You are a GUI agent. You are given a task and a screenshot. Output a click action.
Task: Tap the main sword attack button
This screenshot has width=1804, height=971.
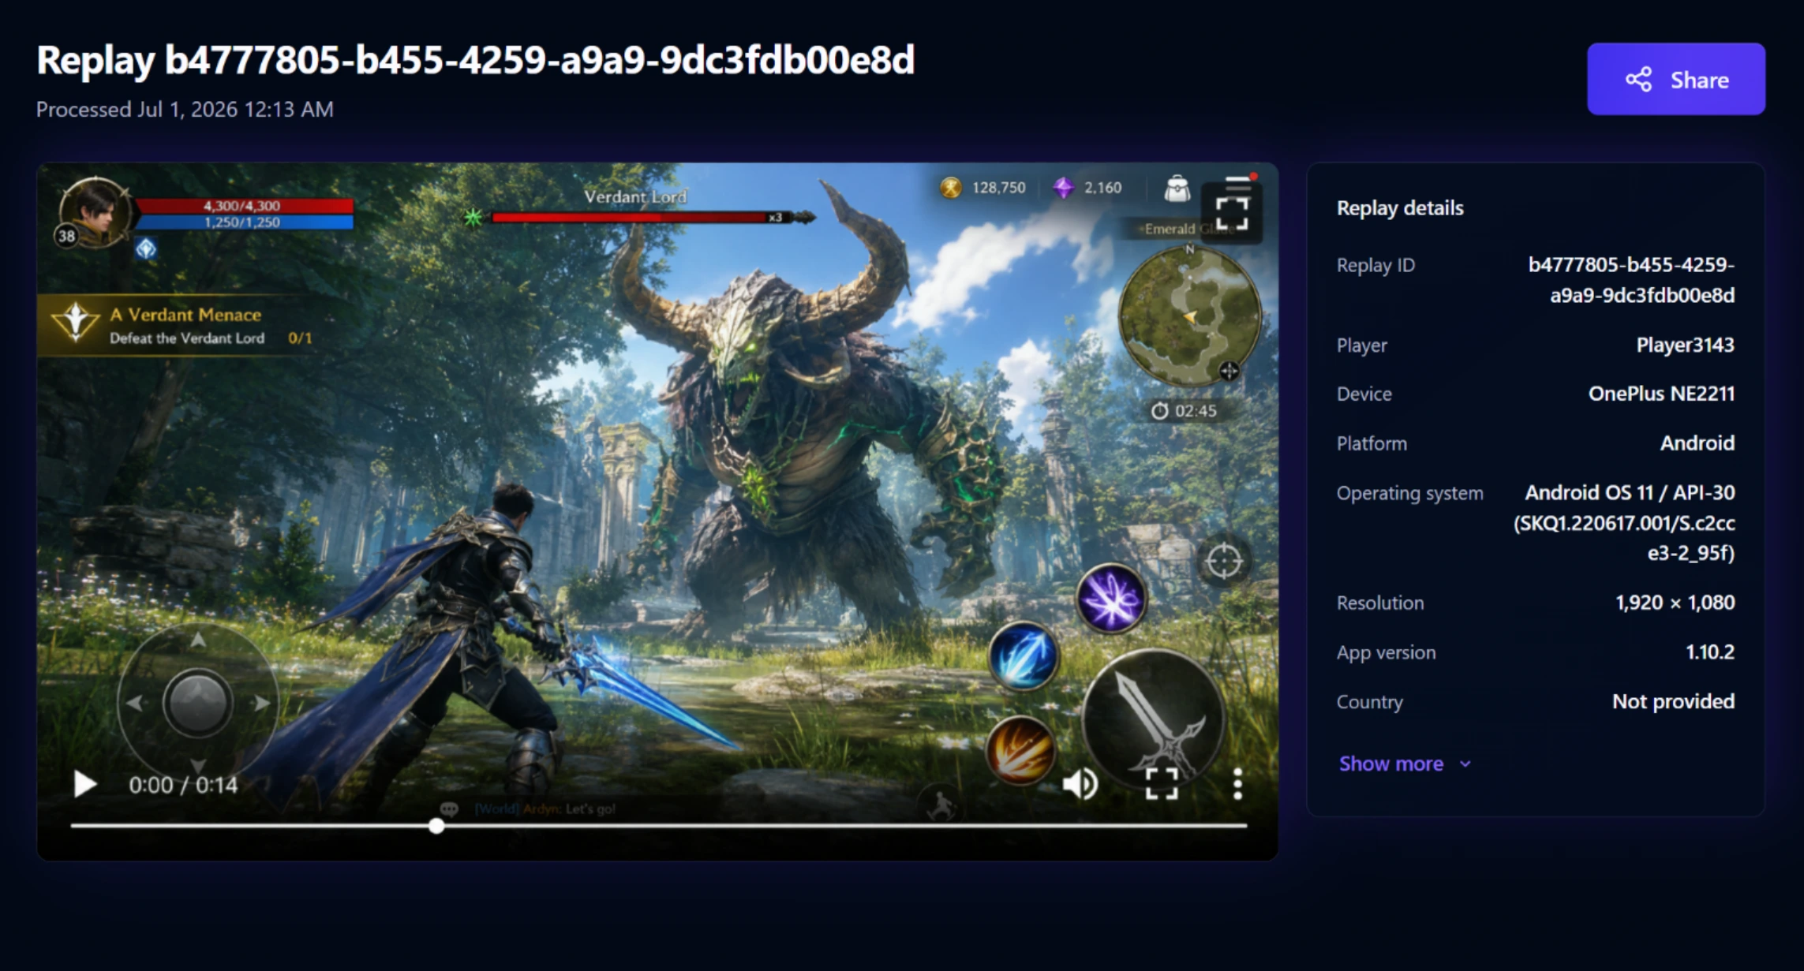1153,719
